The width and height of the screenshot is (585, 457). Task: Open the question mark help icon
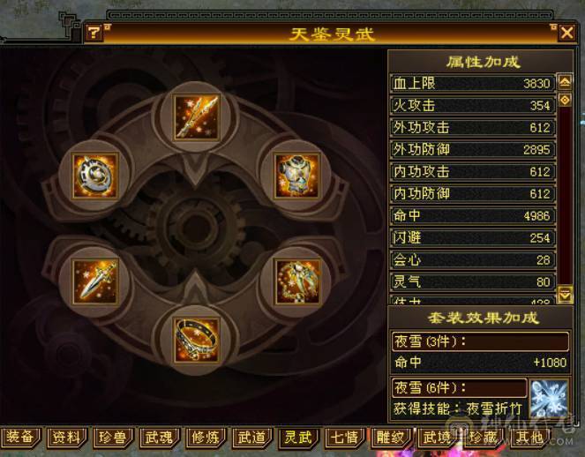pos(94,34)
